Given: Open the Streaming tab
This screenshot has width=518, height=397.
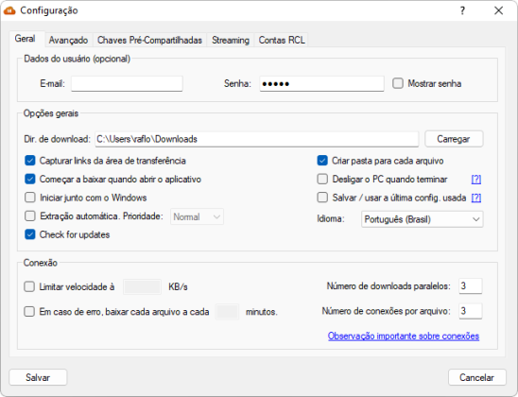Looking at the screenshot, I should pyautogui.click(x=231, y=40).
